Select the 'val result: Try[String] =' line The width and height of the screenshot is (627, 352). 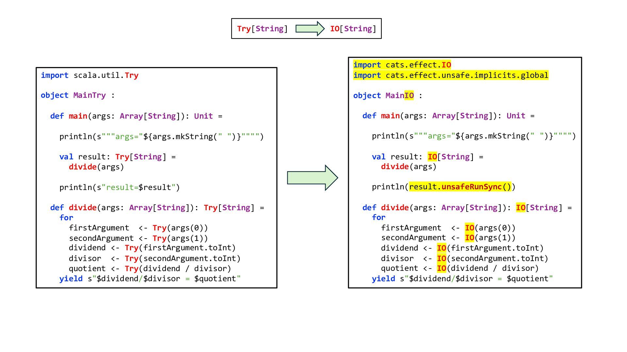pos(118,157)
